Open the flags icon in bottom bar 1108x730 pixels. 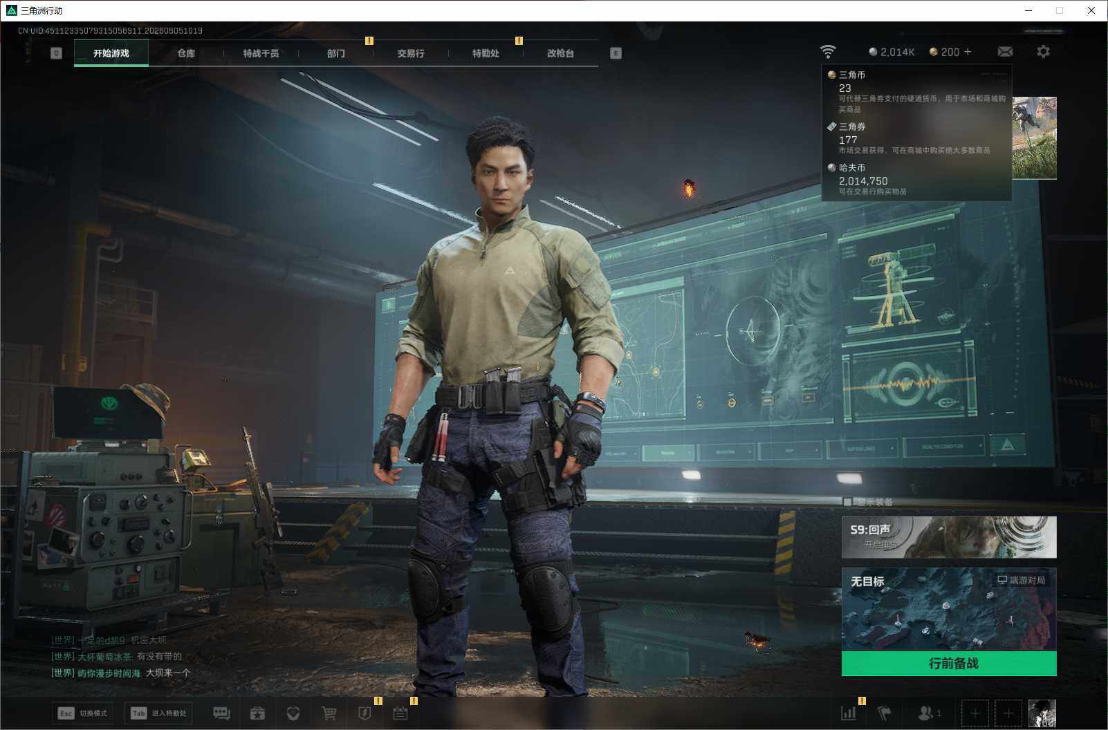(885, 713)
